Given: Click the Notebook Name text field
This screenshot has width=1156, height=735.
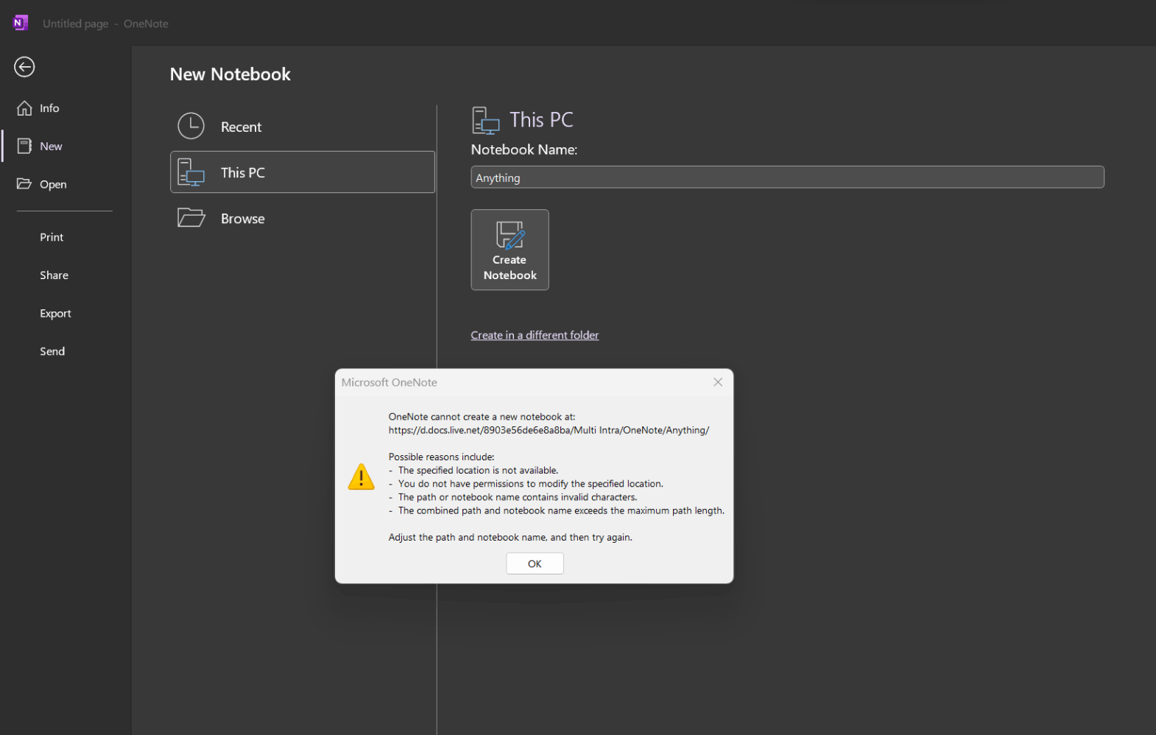Looking at the screenshot, I should click(787, 177).
